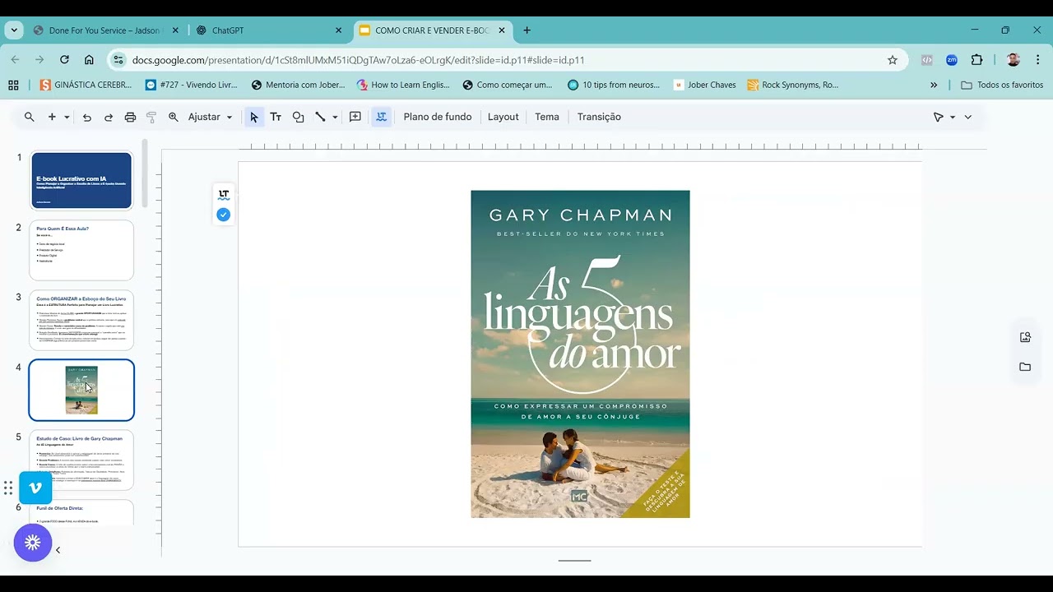The height and width of the screenshot is (592, 1053).
Task: Print the presentation
Action: pyautogui.click(x=130, y=117)
